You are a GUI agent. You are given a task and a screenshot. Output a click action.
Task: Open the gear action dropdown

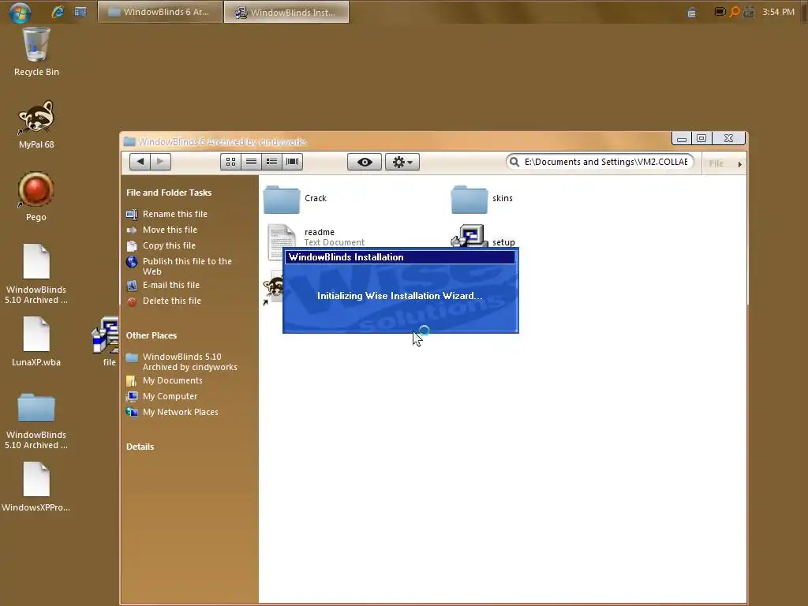click(402, 162)
